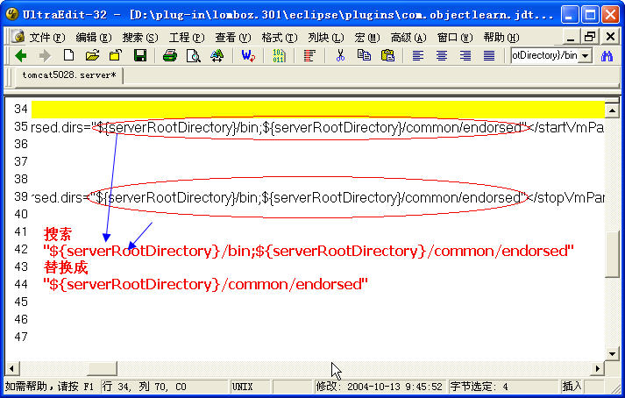Viewport: 625px width, 398px height.
Task: Cut selection with scissors icon
Action: 340,55
